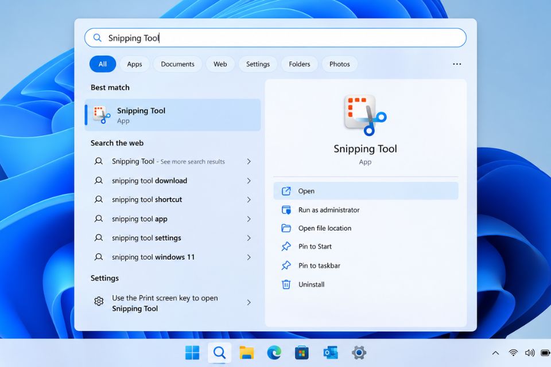
Task: Click search icon beside 'snipping tool settings'
Action: point(99,238)
